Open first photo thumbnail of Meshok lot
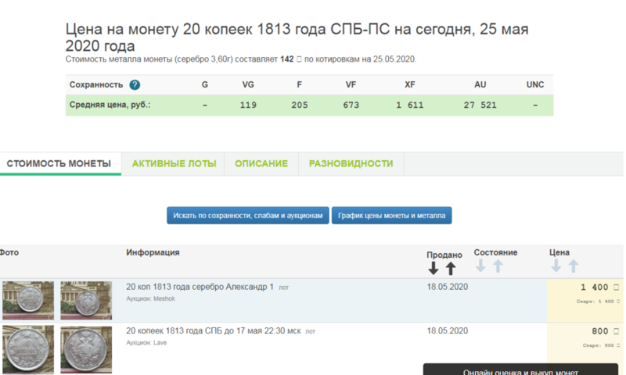The image size is (626, 375). coord(28,301)
